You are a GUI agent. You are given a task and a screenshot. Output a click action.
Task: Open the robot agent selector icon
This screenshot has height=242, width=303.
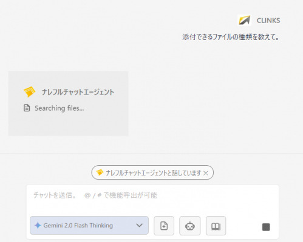point(189,226)
